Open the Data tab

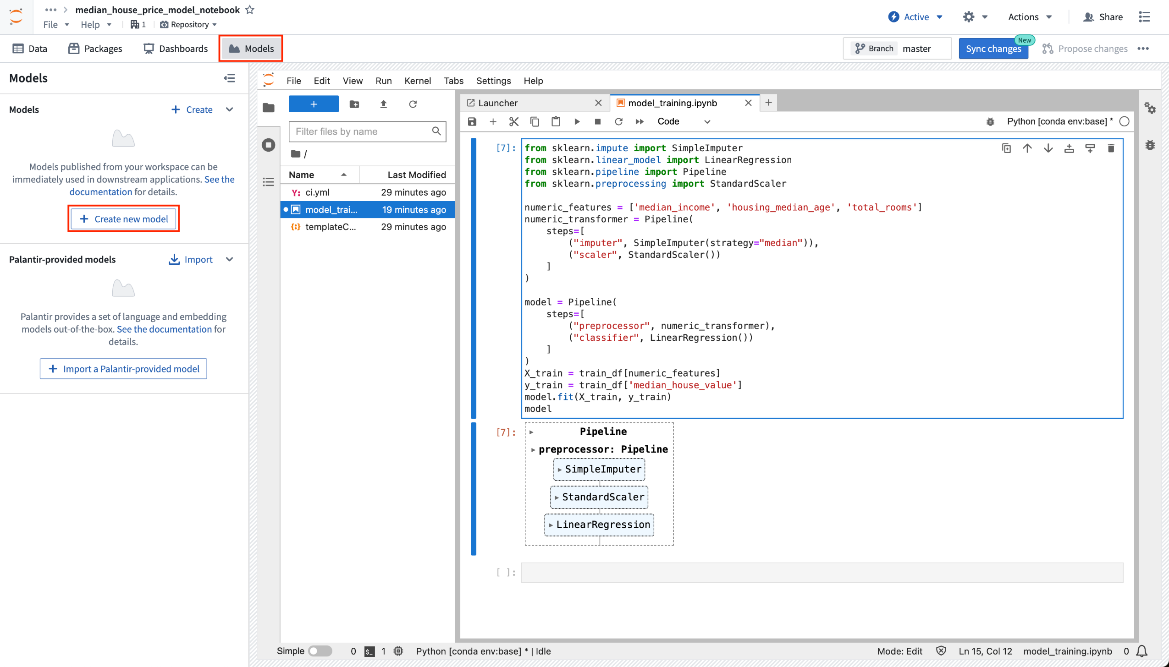[x=30, y=49]
